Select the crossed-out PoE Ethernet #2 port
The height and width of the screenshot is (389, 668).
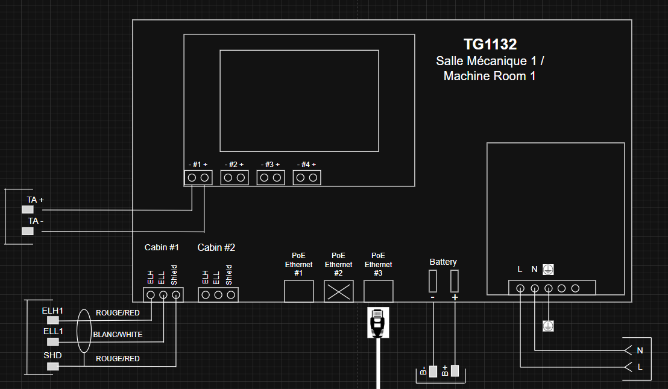click(338, 291)
